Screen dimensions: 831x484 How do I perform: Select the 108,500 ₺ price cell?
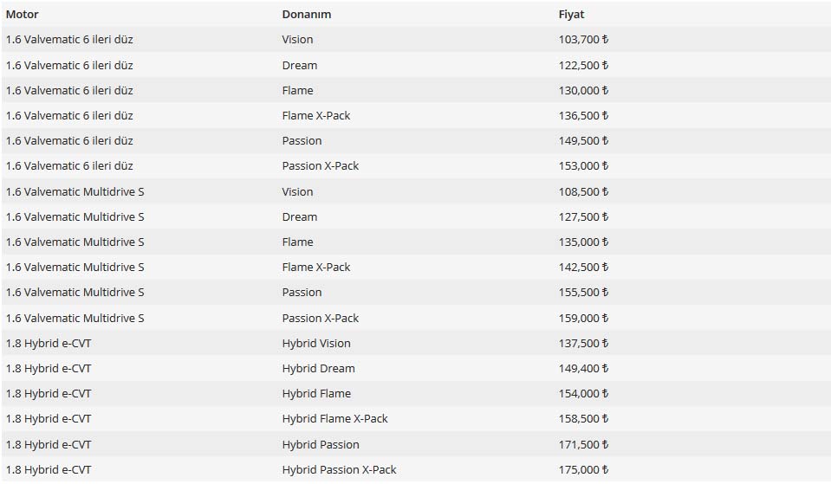[583, 191]
